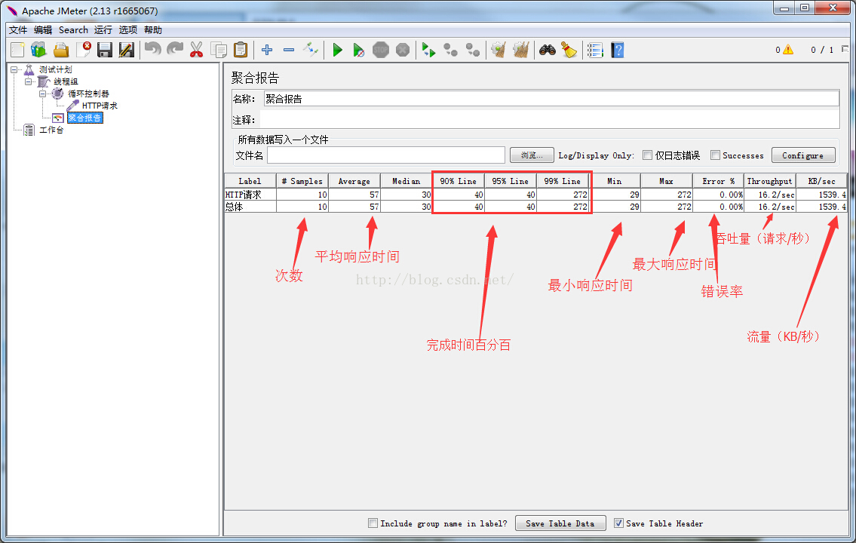Start the test with green play icon
Viewport: 856px width, 543px height.
click(337, 51)
